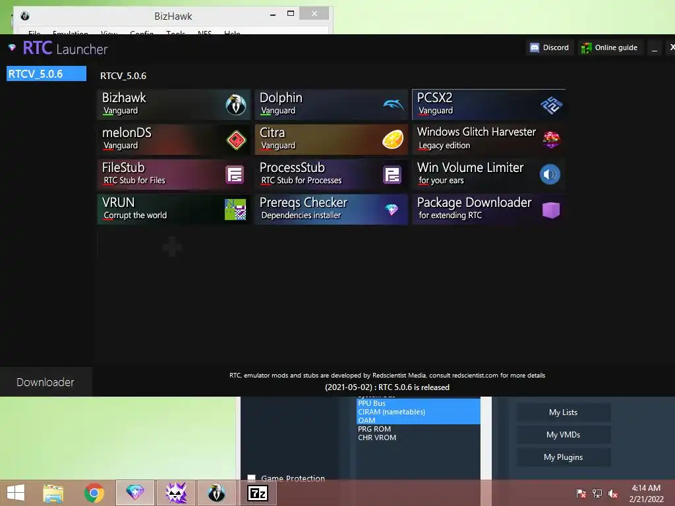This screenshot has height=506, width=675.
Task: Click the Package Downloader purple cube icon
Action: pos(550,210)
